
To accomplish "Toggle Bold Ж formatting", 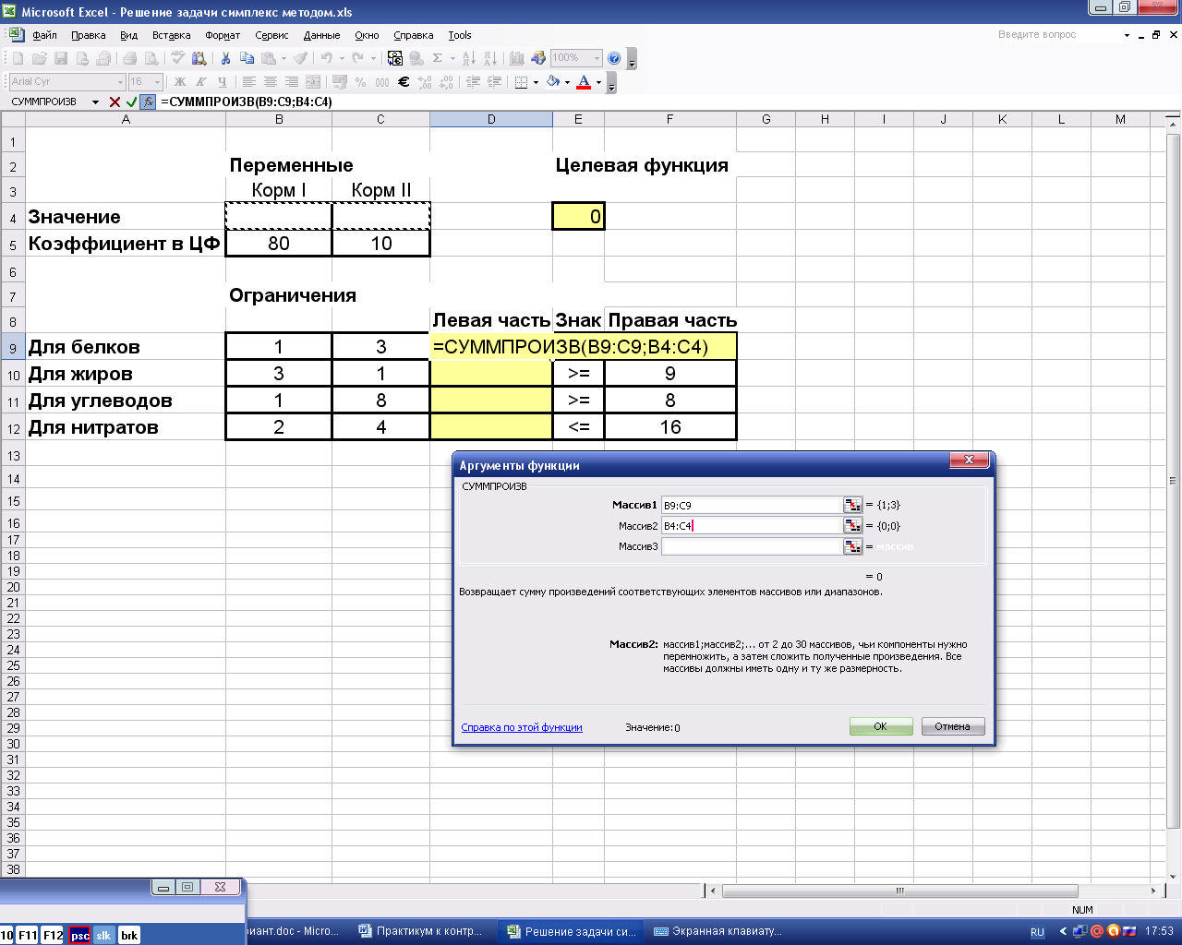I will point(180,82).
